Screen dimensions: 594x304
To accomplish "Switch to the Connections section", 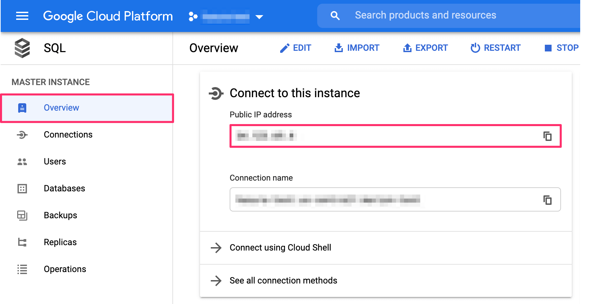I will [68, 135].
